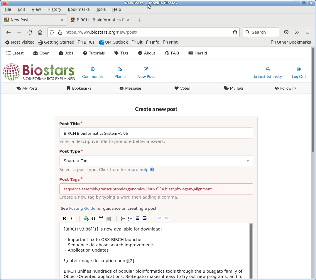The height and width of the screenshot is (280, 316).
Task: Open the History menu
Action: (54, 9)
